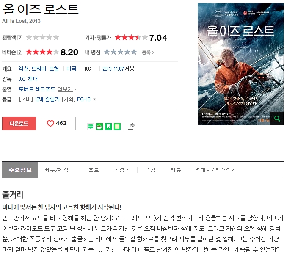
Task: Show the PG-13 rating help question mark
Action: click(94, 99)
